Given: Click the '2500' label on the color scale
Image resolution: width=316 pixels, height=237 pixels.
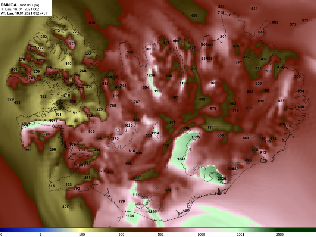Looking at the screenshot, I should (x=280, y=234).
